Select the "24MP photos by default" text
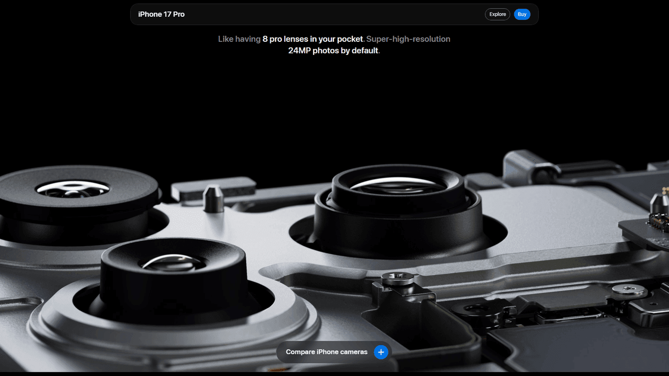The height and width of the screenshot is (376, 669). click(x=333, y=51)
